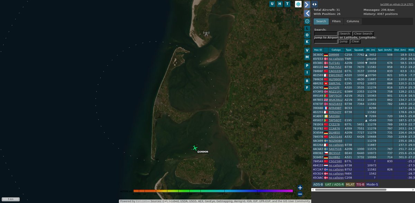This screenshot has width=415, height=203.
Task: Sort table by Spd. (km/h) column
Action: pos(385,50)
